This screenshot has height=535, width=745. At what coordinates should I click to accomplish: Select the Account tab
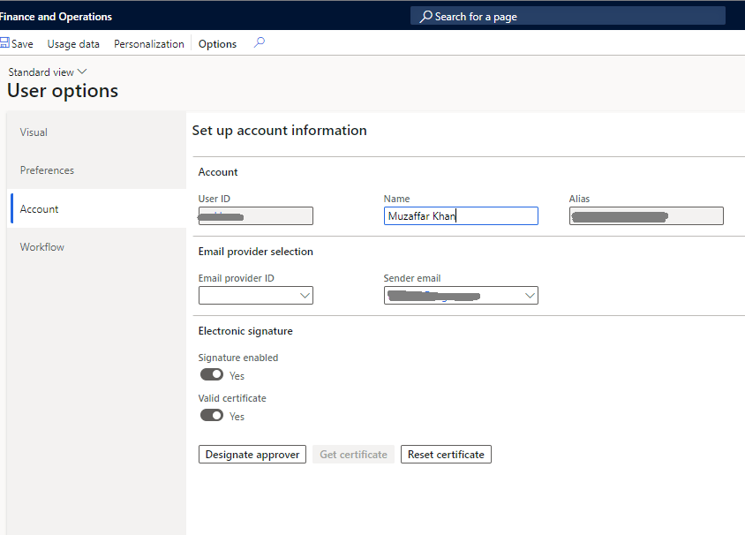(40, 209)
